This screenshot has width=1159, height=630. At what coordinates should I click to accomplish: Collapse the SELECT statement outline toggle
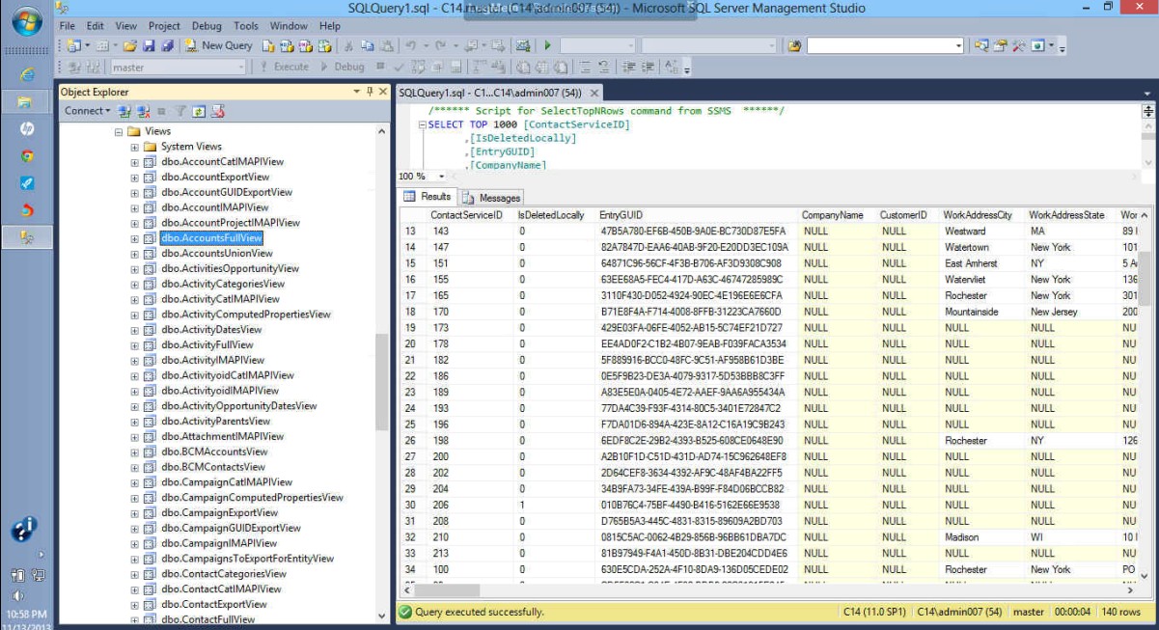pyautogui.click(x=422, y=125)
